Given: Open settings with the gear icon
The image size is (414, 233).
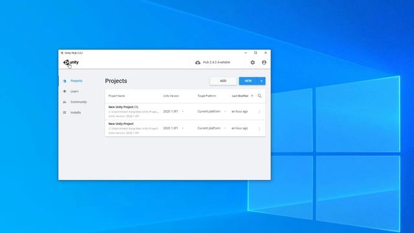Looking at the screenshot, I should (253, 62).
